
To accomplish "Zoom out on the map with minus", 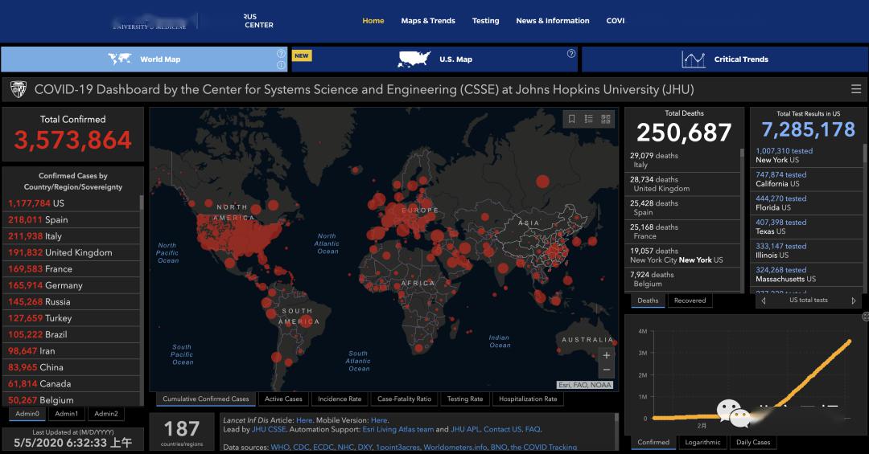I will (x=607, y=370).
